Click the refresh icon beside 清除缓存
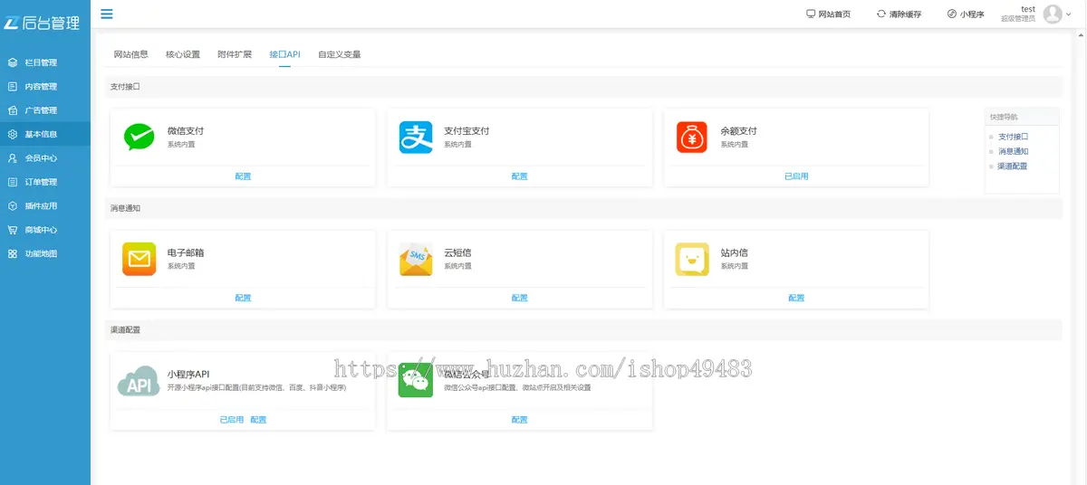Viewport: 1087px width, 485px height. point(881,14)
